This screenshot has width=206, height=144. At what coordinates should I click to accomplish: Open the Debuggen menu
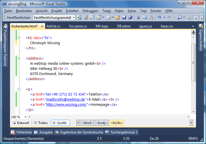tap(90, 11)
